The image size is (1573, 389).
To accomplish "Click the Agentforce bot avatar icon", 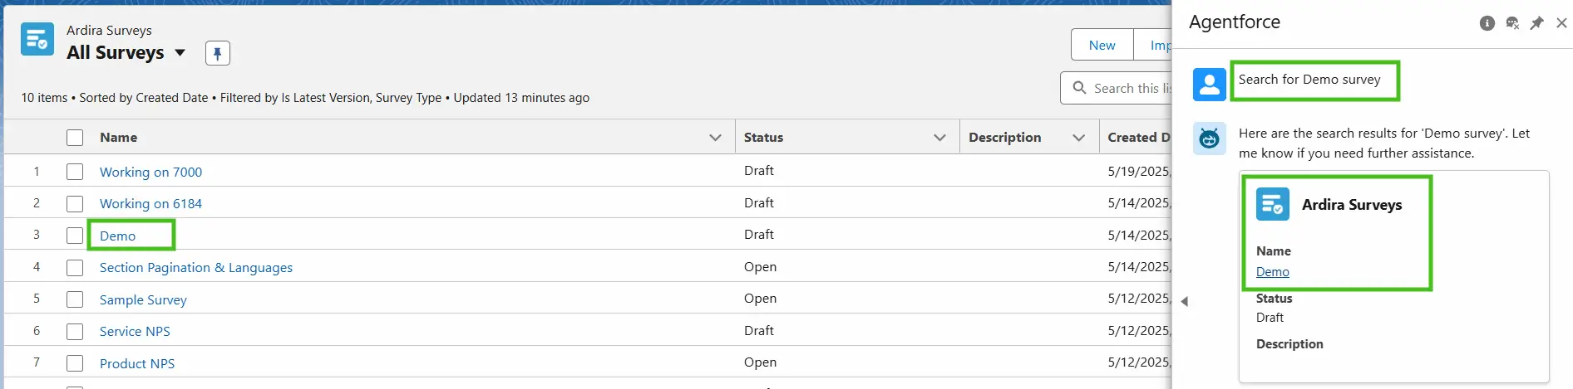I will click(1209, 139).
